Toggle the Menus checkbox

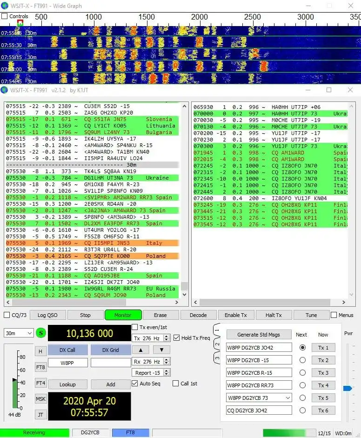click(x=334, y=315)
